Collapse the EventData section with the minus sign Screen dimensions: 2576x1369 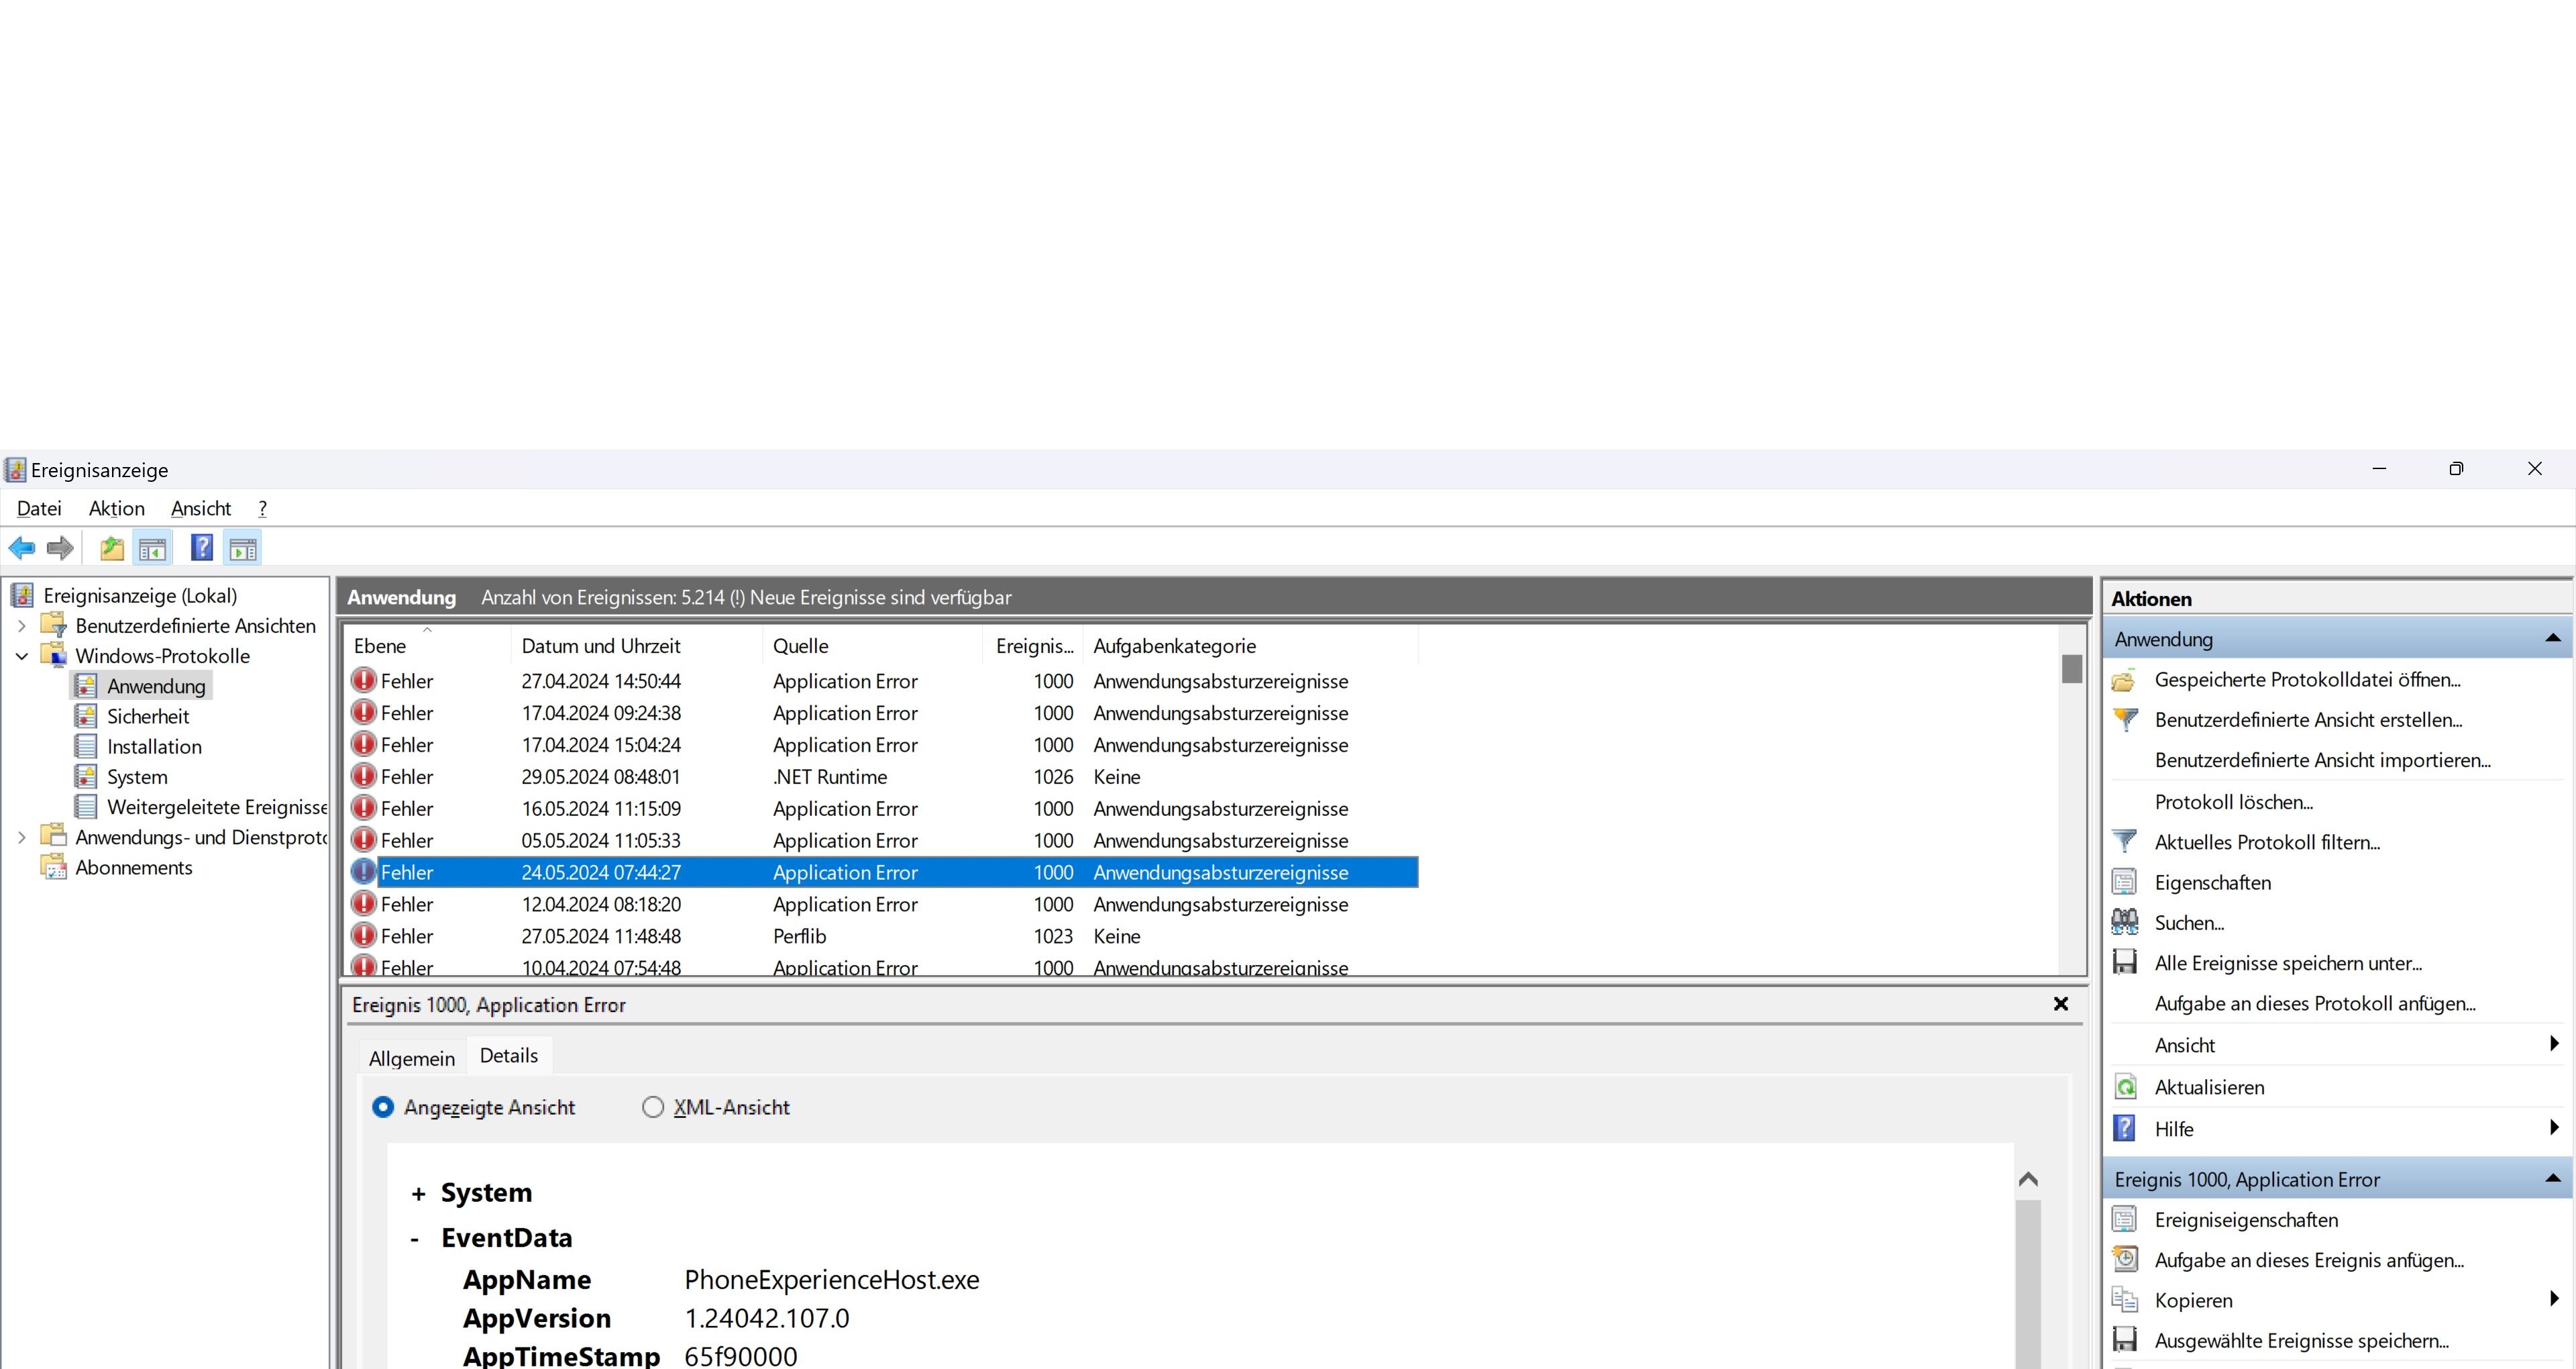(415, 1239)
